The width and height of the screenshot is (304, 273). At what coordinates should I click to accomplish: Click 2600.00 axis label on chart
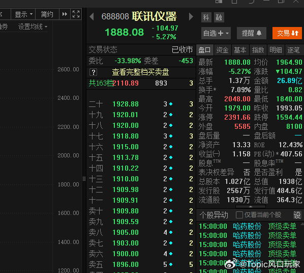tap(68, 69)
